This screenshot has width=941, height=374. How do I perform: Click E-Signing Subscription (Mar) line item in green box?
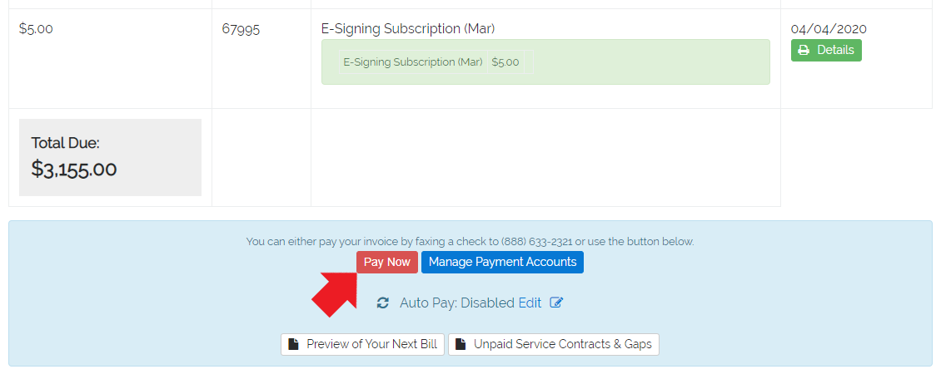tap(413, 62)
